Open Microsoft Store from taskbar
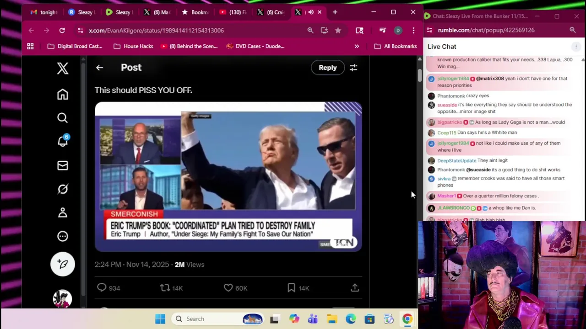This screenshot has width=586, height=329. click(x=369, y=319)
